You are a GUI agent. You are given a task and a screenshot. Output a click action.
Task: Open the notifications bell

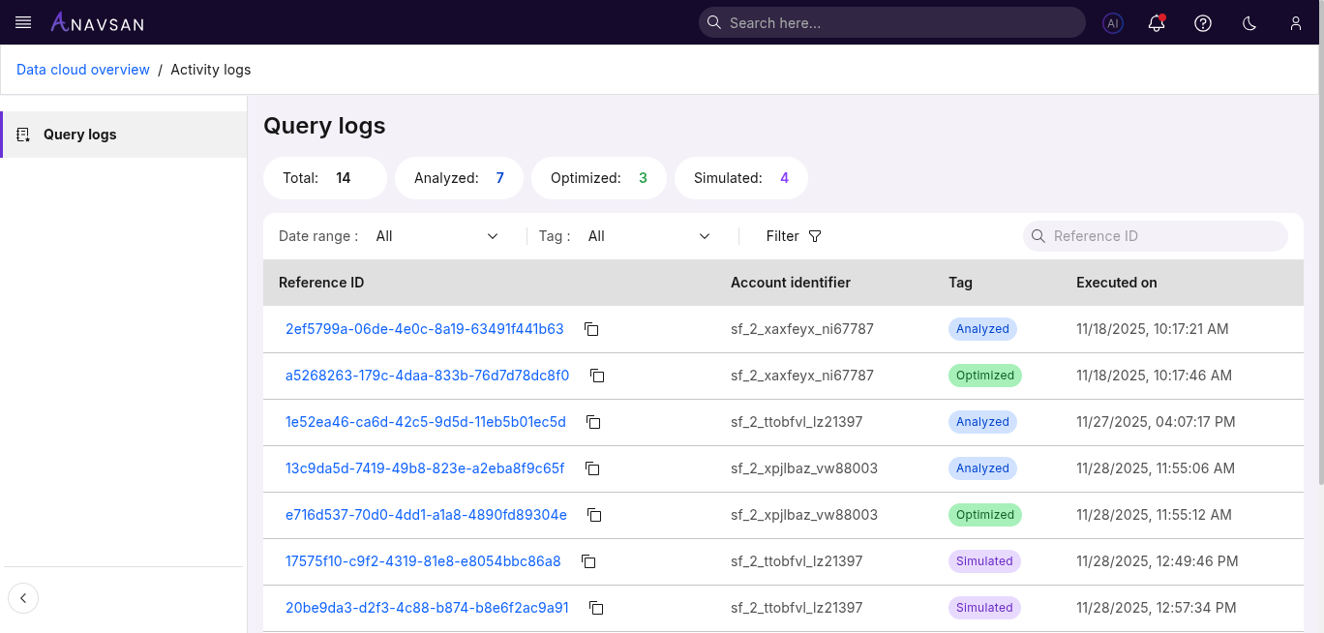tap(1156, 23)
